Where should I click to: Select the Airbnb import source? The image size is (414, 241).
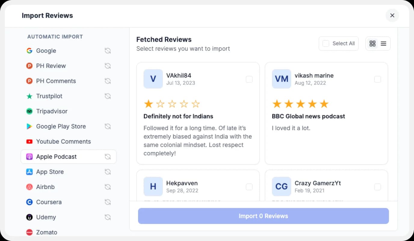click(x=45, y=187)
